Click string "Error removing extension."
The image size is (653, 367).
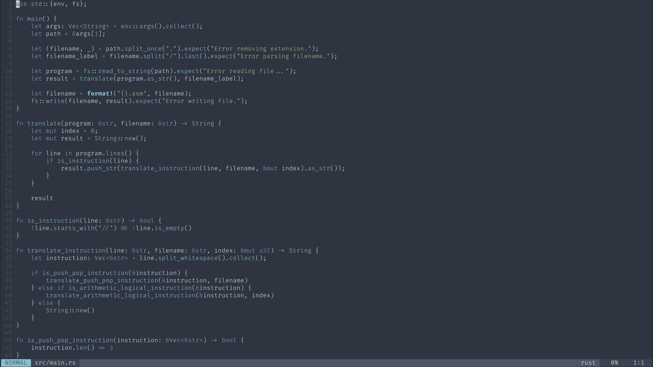261,49
